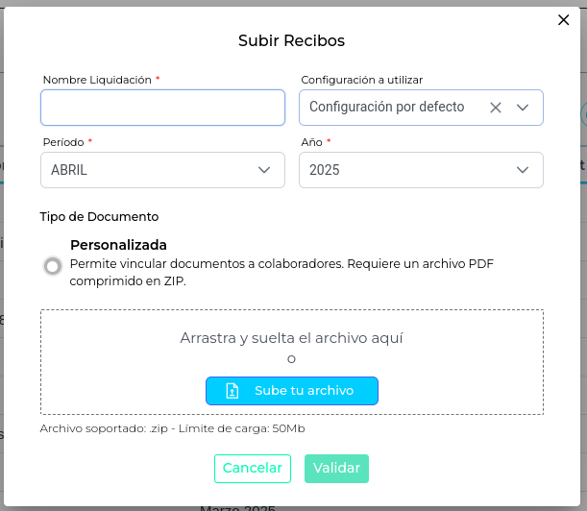Click the chevron arrow in the Período field
The width and height of the screenshot is (587, 511).
click(264, 170)
